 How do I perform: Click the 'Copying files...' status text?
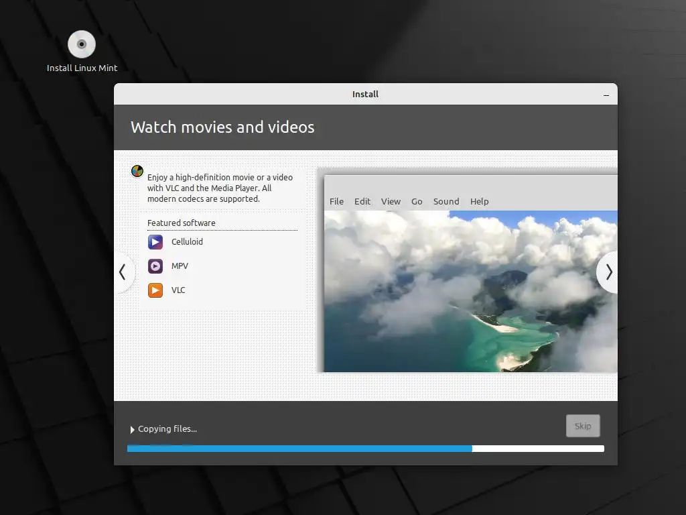pos(167,428)
